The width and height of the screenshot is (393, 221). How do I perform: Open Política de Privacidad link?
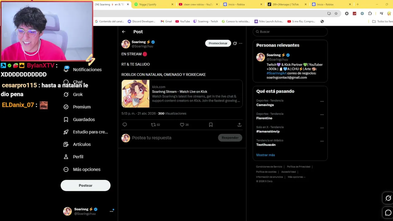[x=298, y=167]
